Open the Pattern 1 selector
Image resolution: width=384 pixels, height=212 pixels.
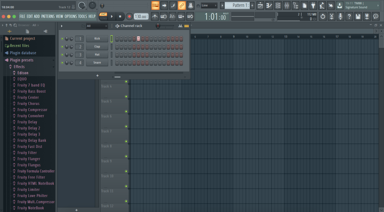(x=237, y=5)
